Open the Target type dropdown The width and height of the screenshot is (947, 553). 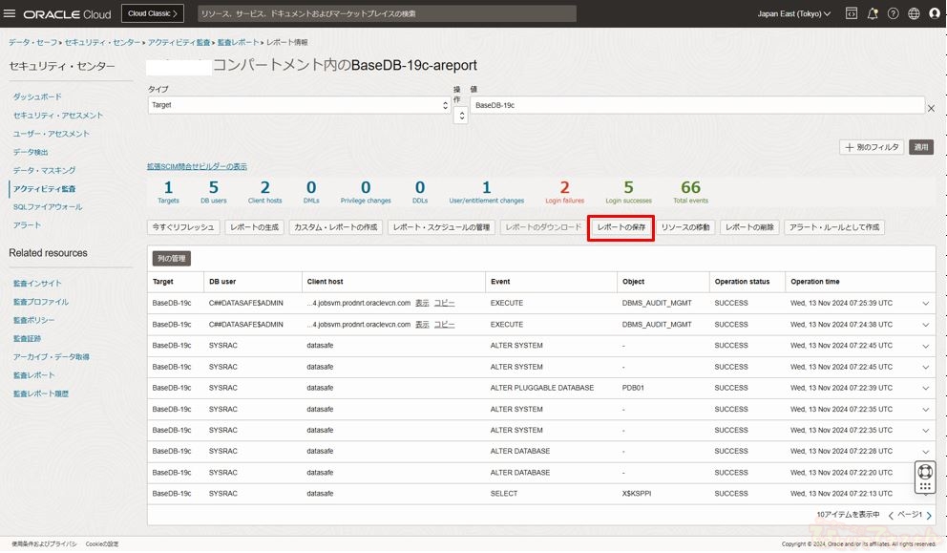tap(298, 105)
